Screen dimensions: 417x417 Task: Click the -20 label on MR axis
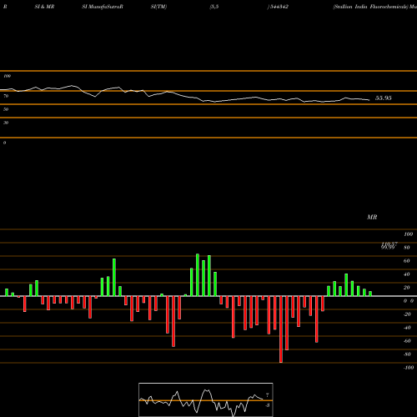pos(407,314)
